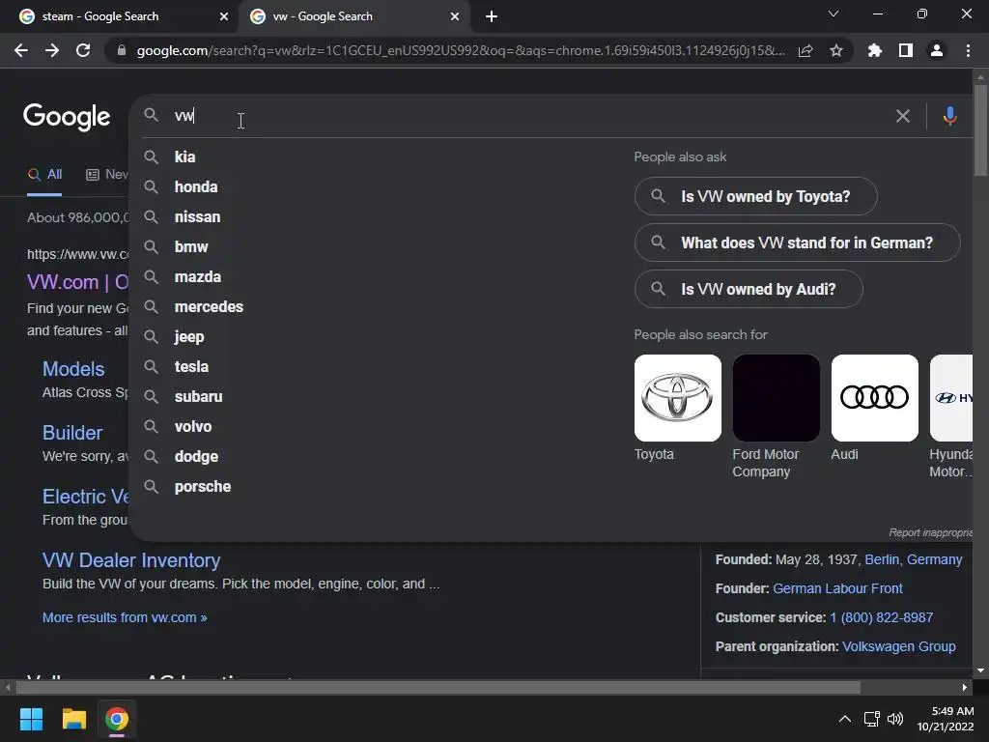Click the 'Berlin' link in Founded row
This screenshot has width=989, height=742.
882,559
